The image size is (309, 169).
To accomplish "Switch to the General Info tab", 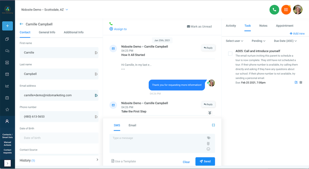I will (47, 32).
